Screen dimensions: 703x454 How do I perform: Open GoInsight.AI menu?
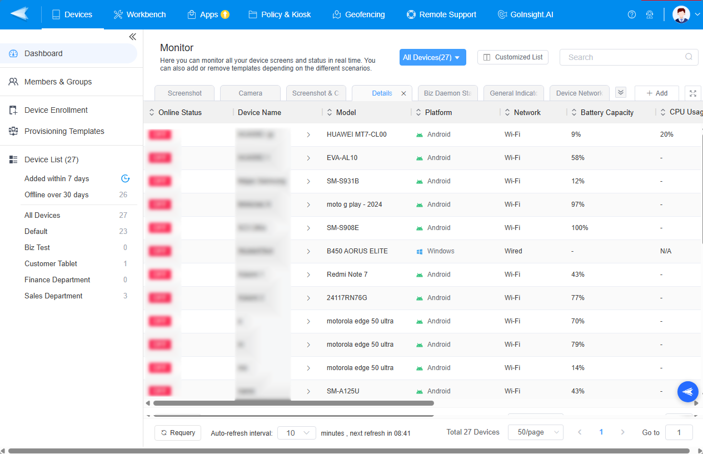525,14
